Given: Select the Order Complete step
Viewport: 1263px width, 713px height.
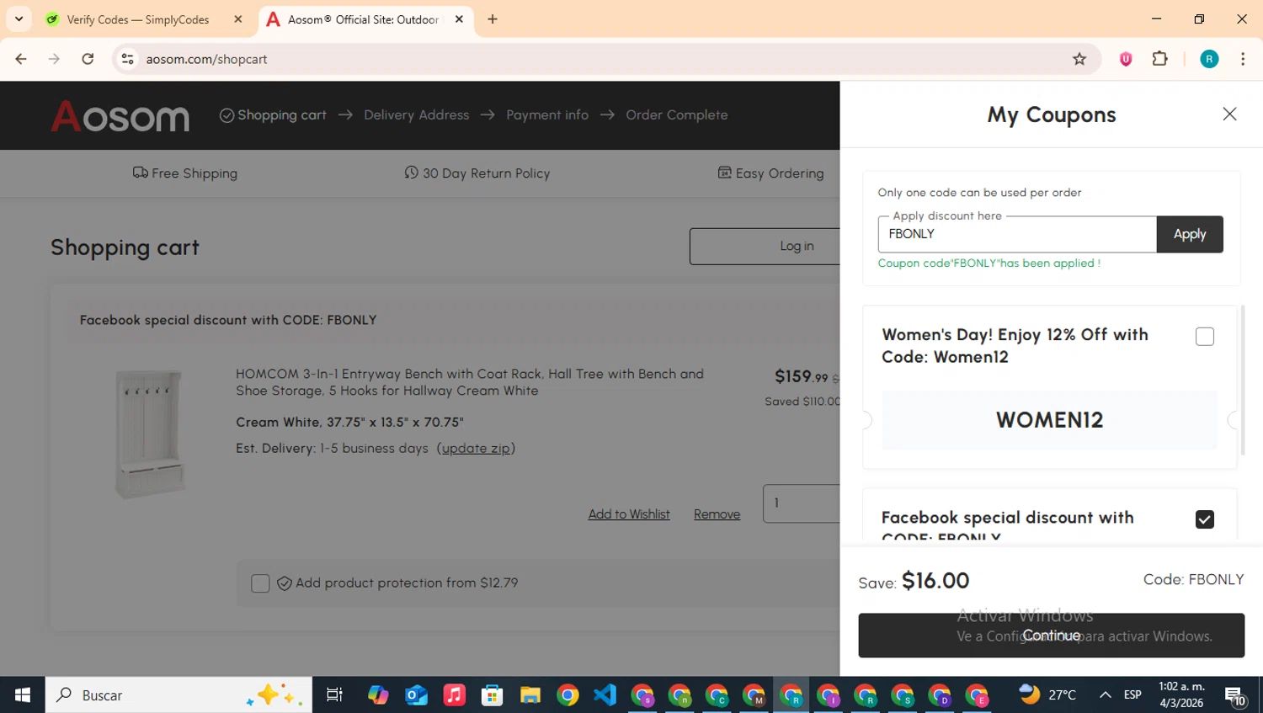Looking at the screenshot, I should click(676, 115).
